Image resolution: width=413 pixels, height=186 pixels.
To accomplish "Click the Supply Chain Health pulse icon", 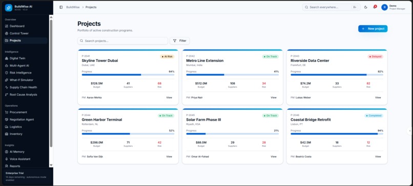I will 7,87.
